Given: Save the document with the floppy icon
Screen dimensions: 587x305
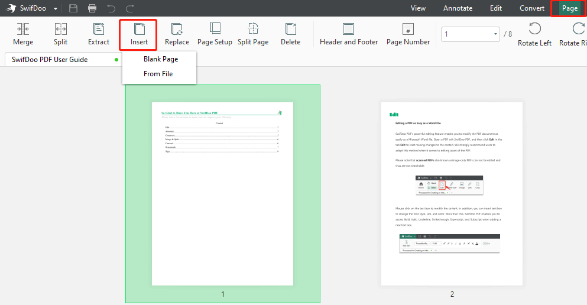Looking at the screenshot, I should (x=73, y=8).
